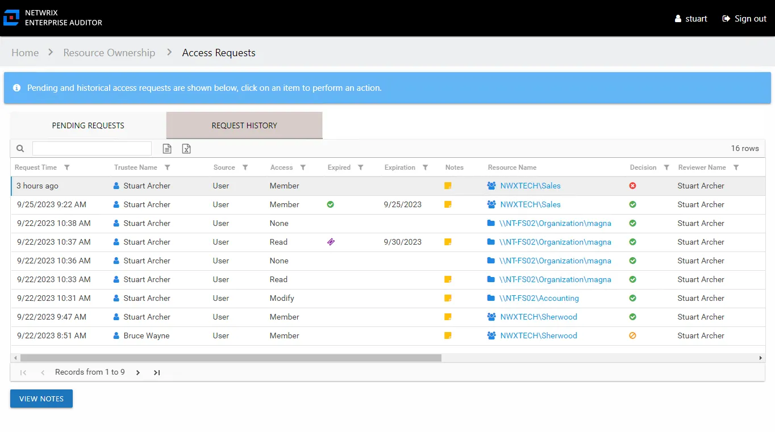Jump to the last page of records
Image resolution: width=775 pixels, height=432 pixels.
157,372
